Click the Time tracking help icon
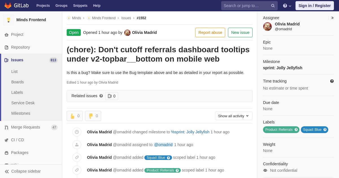Image resolution: width=339 pixels, height=178 pixels. 332,81
